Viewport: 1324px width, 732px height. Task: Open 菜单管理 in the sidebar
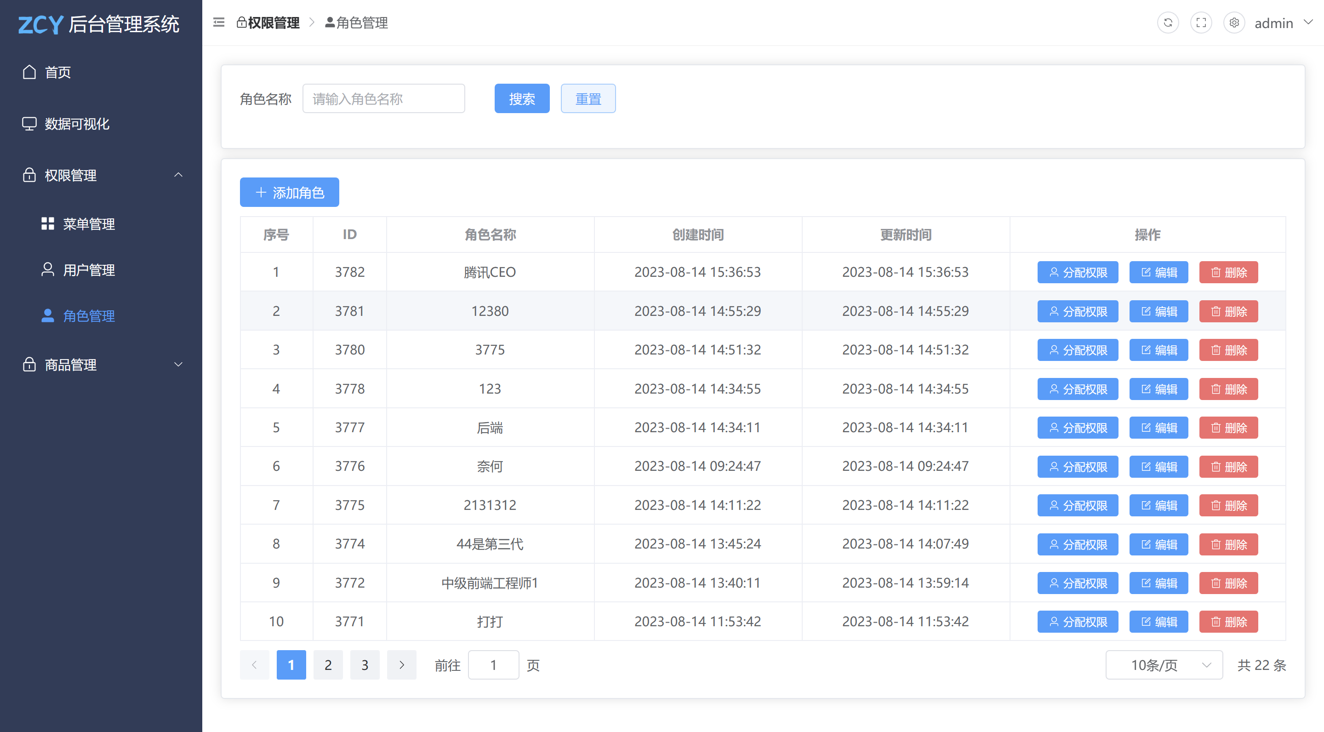click(x=101, y=223)
